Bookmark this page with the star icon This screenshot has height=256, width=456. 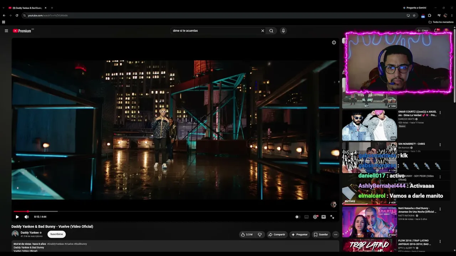(x=414, y=16)
